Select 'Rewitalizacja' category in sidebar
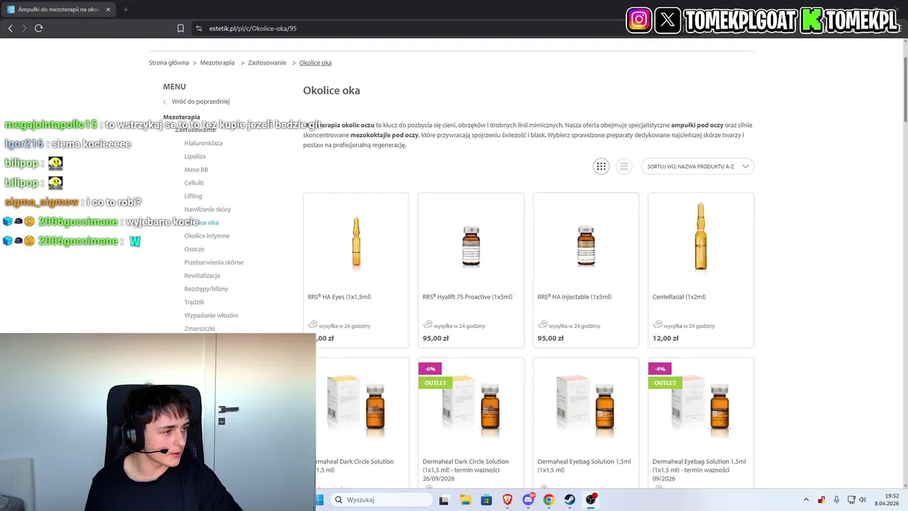 pos(202,275)
